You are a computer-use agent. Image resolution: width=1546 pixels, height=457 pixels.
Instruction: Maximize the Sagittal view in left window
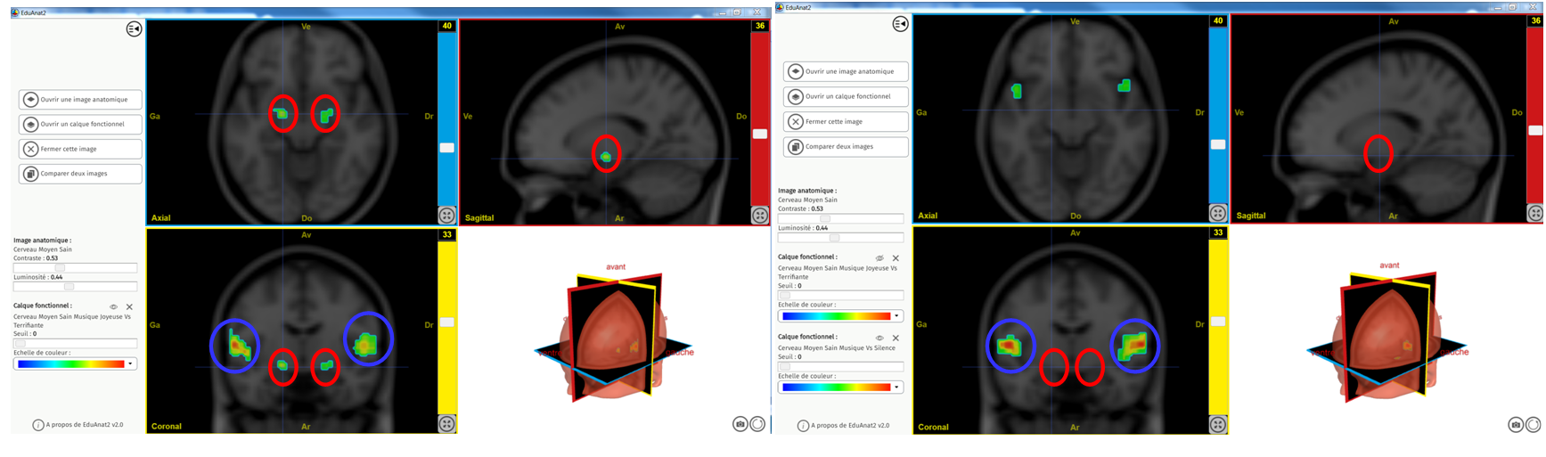pyautogui.click(x=759, y=216)
